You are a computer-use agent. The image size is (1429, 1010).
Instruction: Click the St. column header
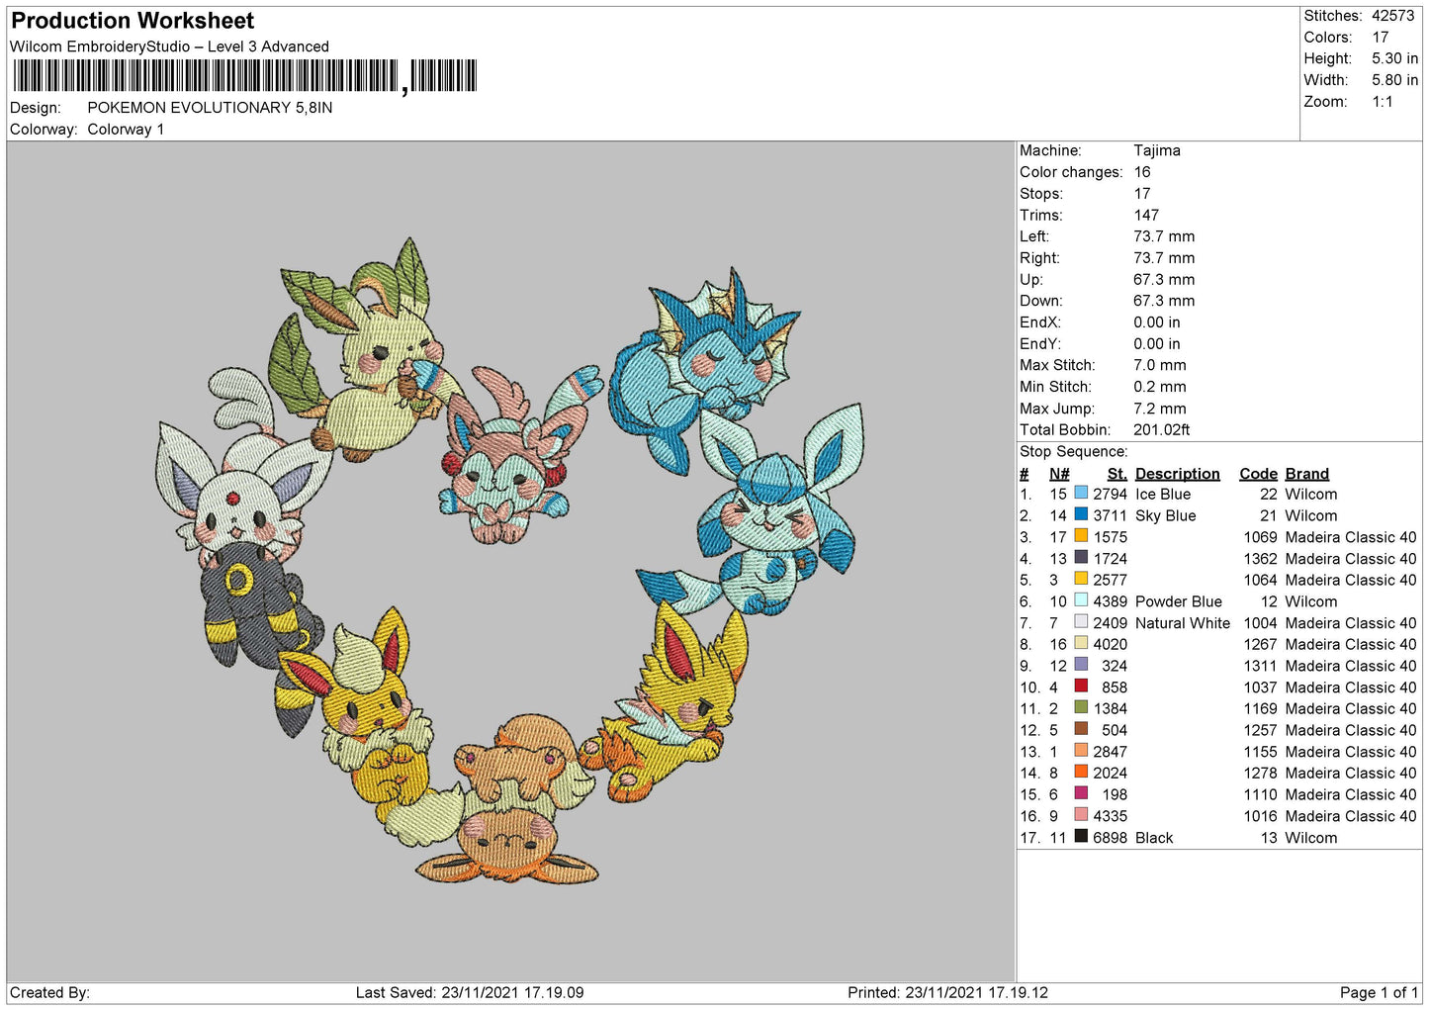[1116, 474]
